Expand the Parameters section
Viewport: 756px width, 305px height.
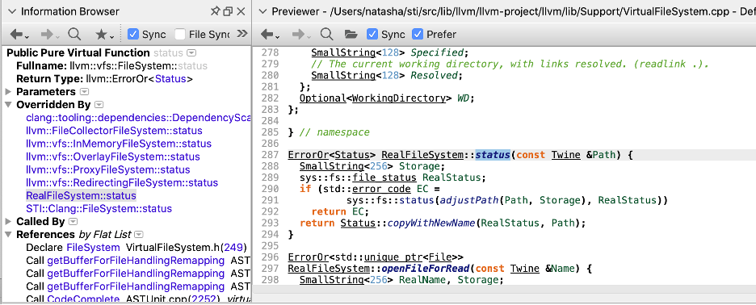[x=8, y=91]
